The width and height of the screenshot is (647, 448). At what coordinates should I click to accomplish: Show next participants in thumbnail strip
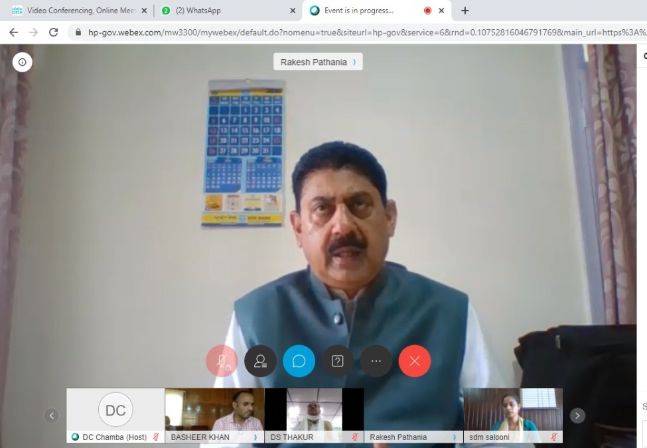[577, 415]
